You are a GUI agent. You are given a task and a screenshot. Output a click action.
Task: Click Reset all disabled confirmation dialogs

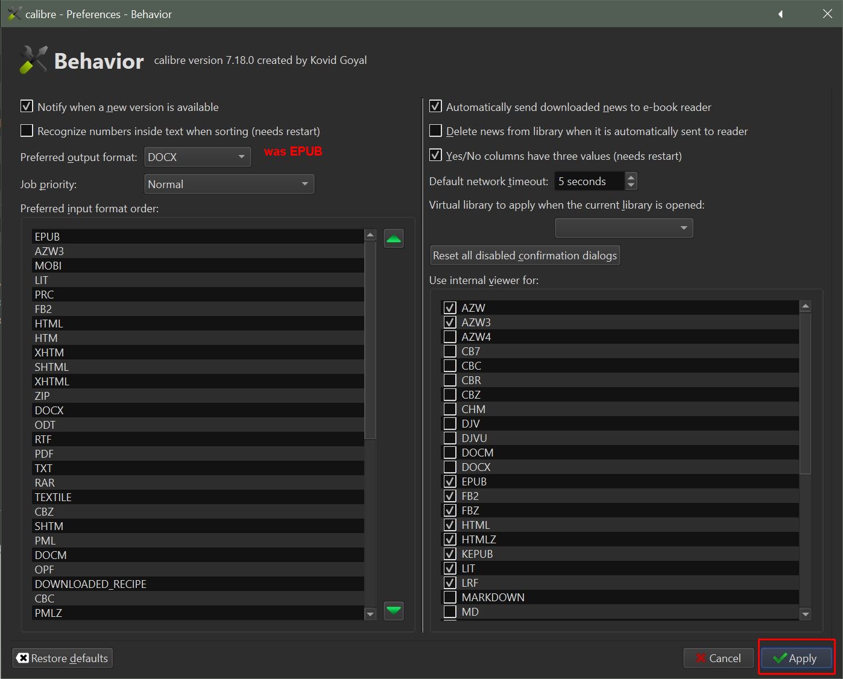click(x=525, y=255)
